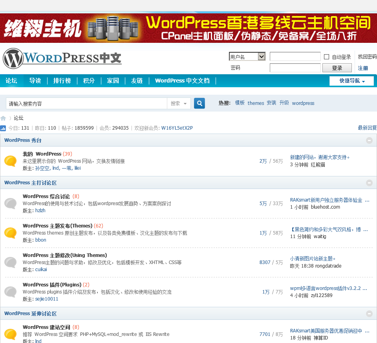Open moderator 孙空空 profile
377x343 pixels.
(x=42, y=168)
